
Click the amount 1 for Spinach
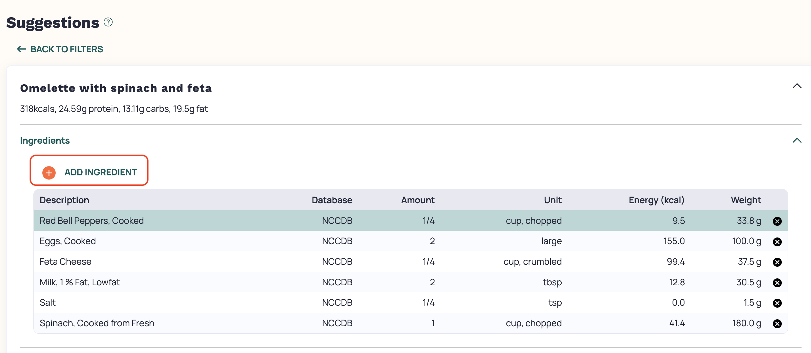click(433, 323)
